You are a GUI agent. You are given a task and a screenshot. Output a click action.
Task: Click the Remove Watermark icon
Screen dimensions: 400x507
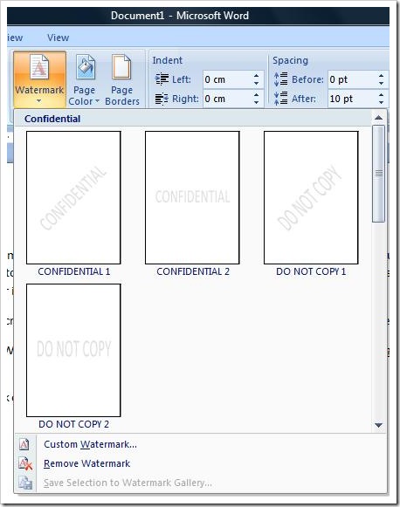[25, 463]
